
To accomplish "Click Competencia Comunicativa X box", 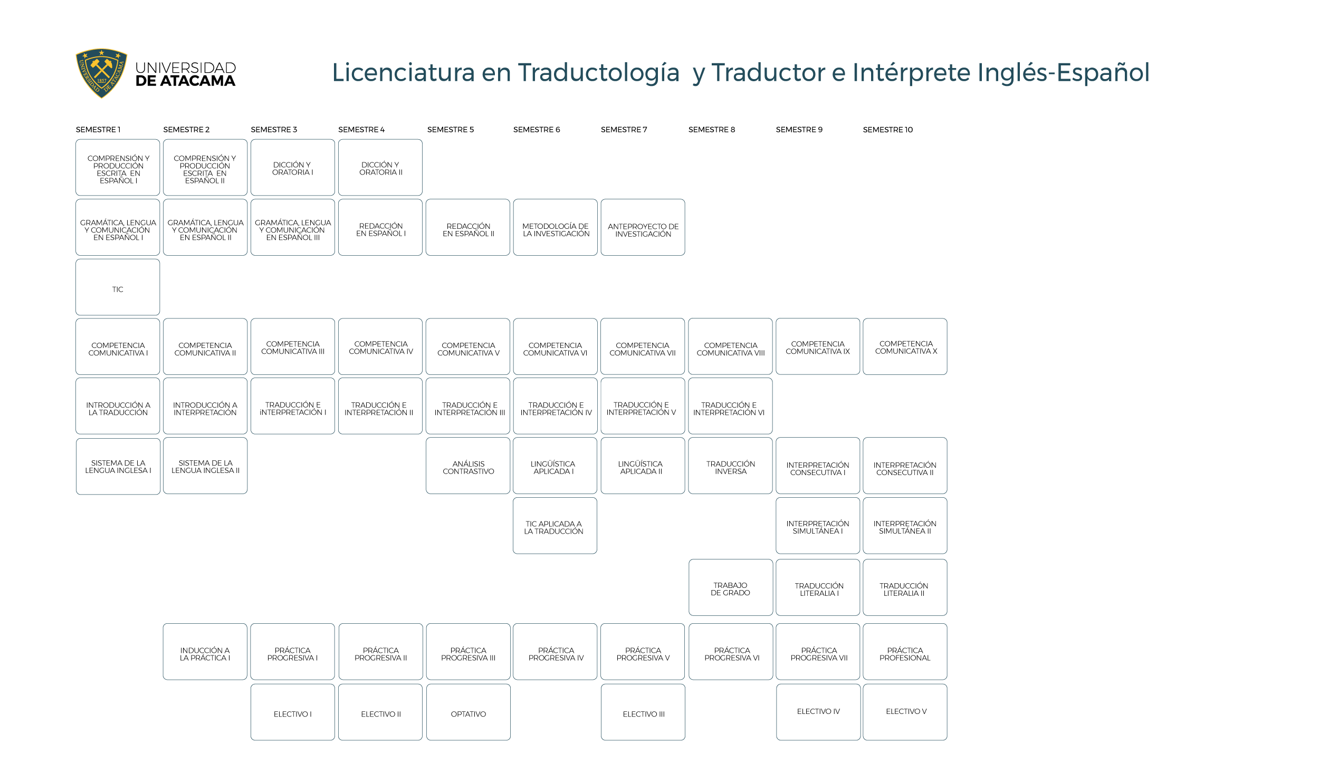I will point(905,347).
